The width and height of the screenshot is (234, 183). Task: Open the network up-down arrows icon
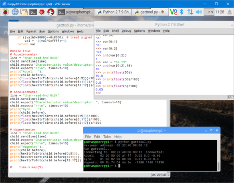click(x=190, y=12)
